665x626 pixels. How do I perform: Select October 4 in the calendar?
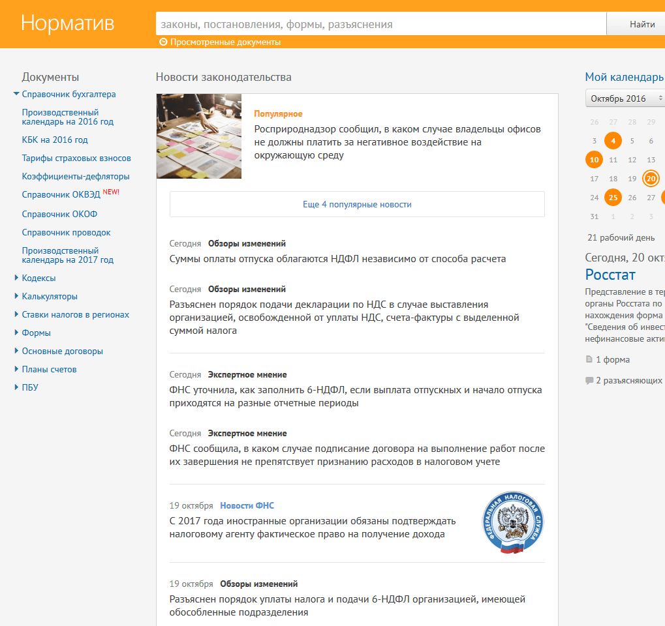point(613,141)
